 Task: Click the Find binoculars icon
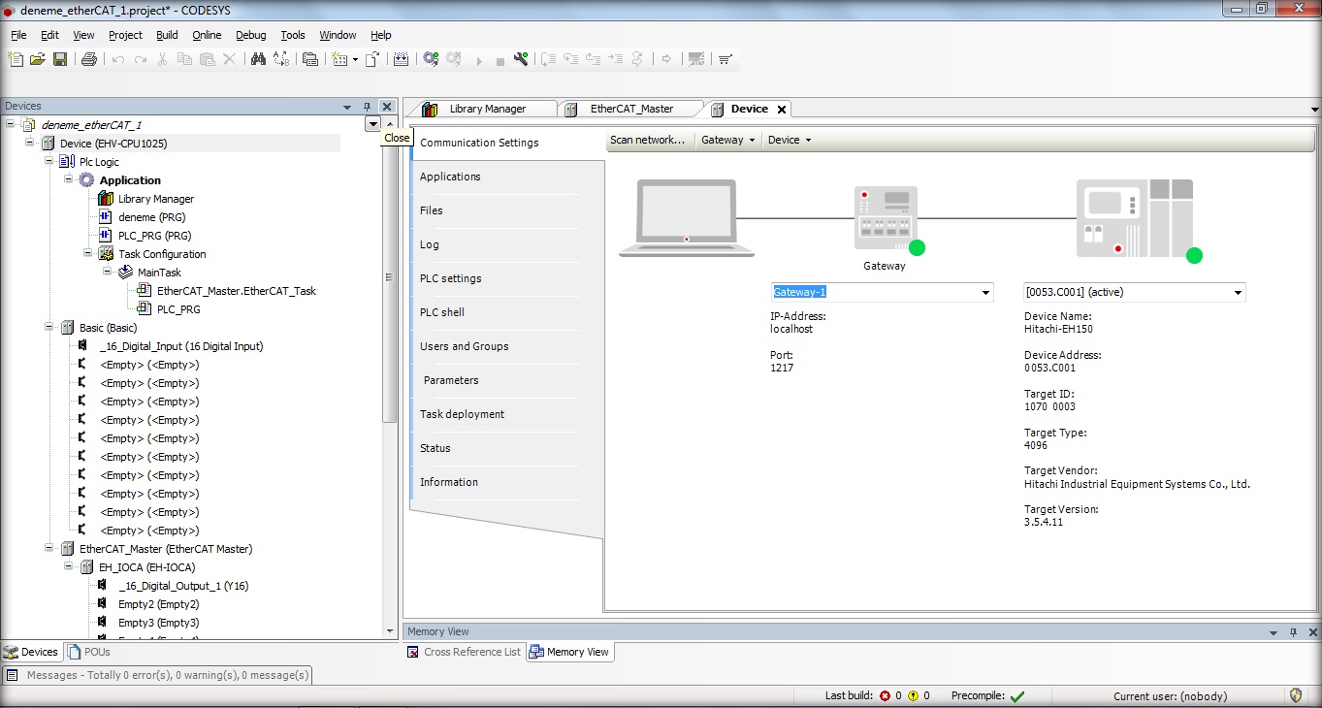258,59
